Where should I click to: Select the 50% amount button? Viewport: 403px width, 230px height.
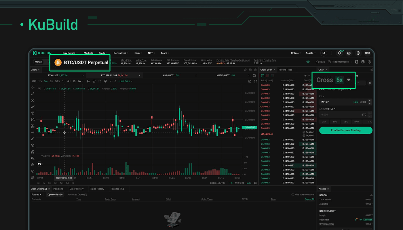[x=335, y=122]
